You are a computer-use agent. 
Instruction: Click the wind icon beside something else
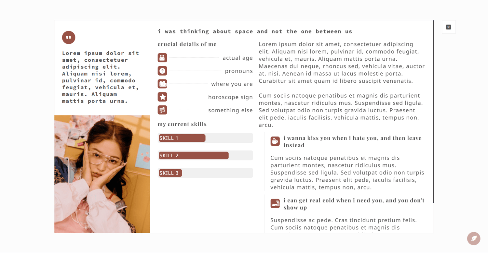(162, 110)
